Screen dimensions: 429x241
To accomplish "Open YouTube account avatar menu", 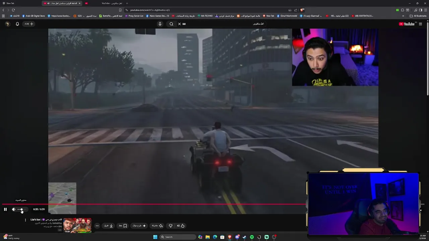I will tap(7, 24).
